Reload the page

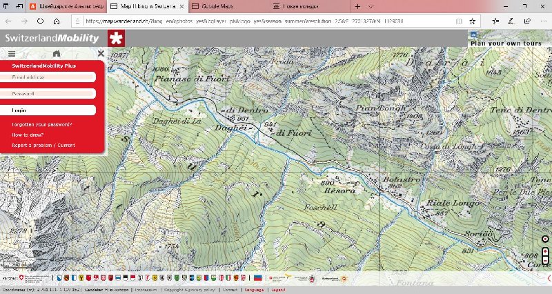[x=40, y=21]
